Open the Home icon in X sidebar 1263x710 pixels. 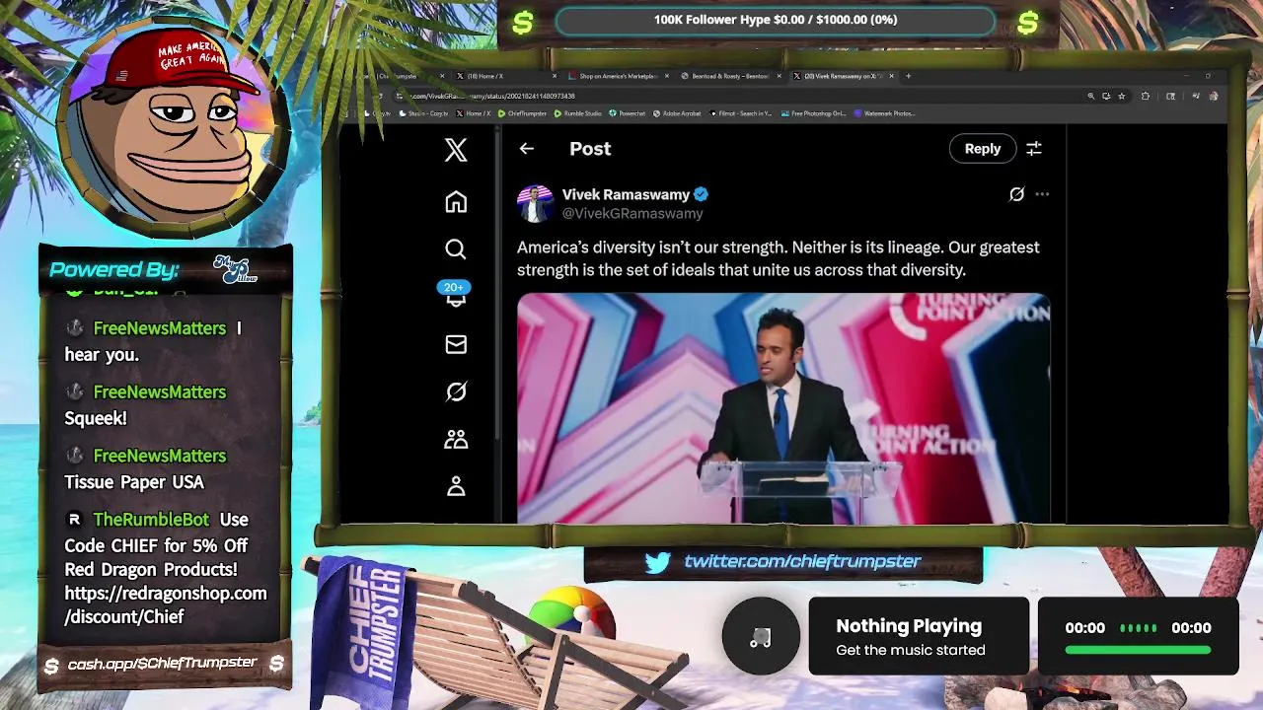point(455,202)
